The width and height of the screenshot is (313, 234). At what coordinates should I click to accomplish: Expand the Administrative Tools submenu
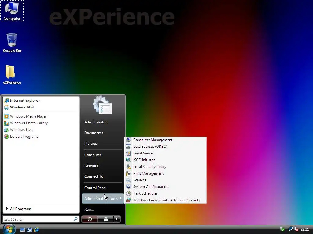click(103, 199)
